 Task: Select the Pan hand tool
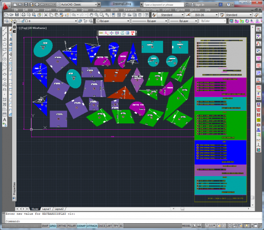pyautogui.click(x=91, y=15)
